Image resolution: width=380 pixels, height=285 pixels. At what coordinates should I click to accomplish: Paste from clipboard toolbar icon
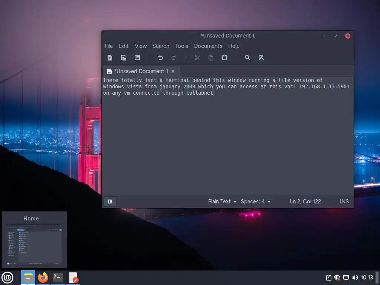click(x=225, y=58)
